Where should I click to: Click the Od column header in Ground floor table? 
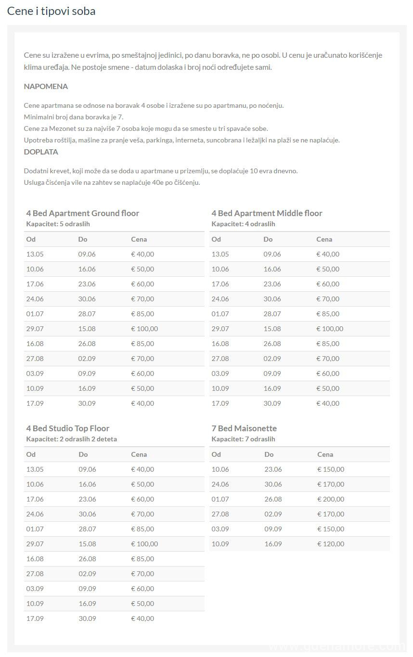(x=31, y=239)
